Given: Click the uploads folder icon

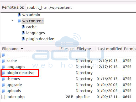Looking at the screenshot, I should coord(3,91).
